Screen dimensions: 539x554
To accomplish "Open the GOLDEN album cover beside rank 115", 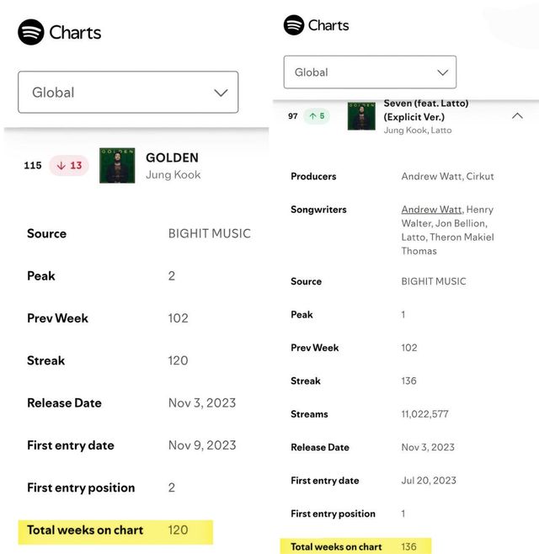I will pyautogui.click(x=117, y=166).
